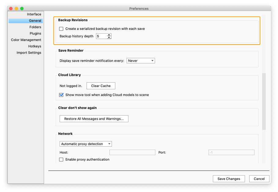The height and width of the screenshot is (192, 278).
Task: Enable serialized backup revision with each save
Action: [61, 29]
